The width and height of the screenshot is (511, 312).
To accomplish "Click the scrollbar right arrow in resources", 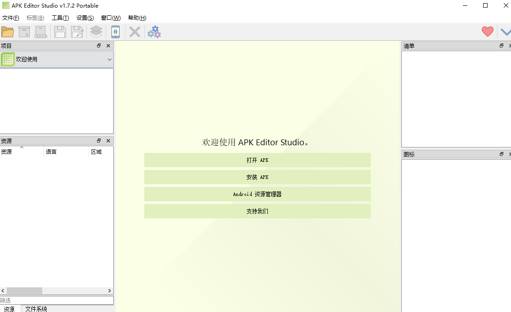I will [x=110, y=290].
